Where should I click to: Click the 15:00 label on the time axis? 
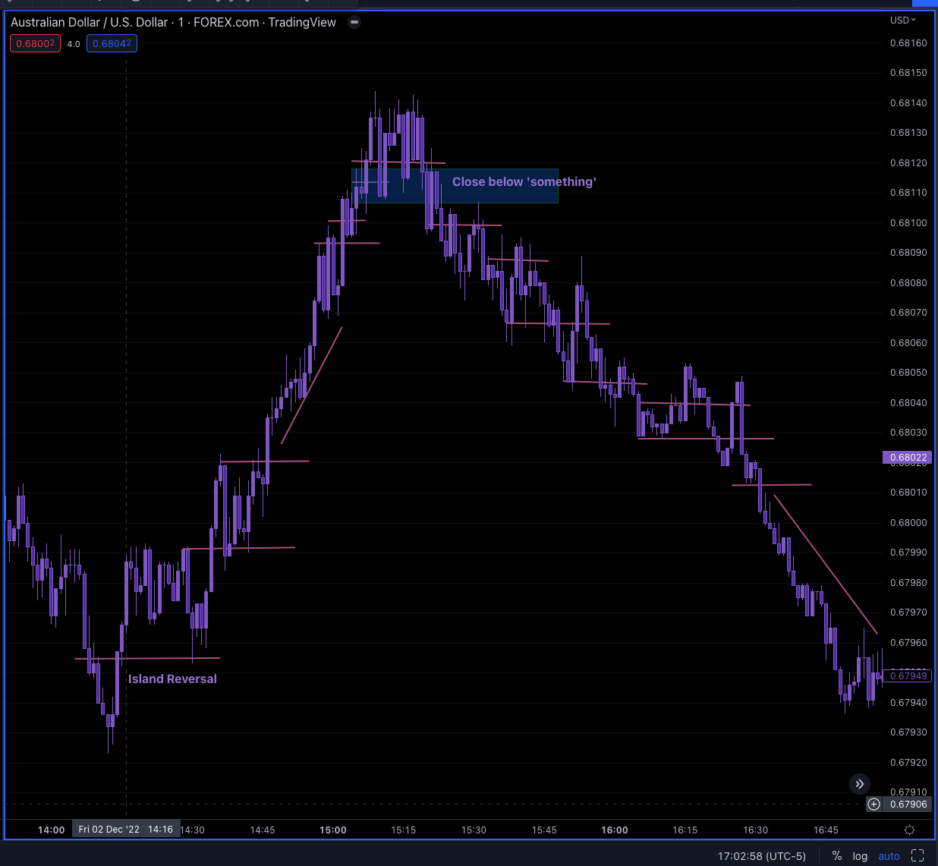pos(332,830)
